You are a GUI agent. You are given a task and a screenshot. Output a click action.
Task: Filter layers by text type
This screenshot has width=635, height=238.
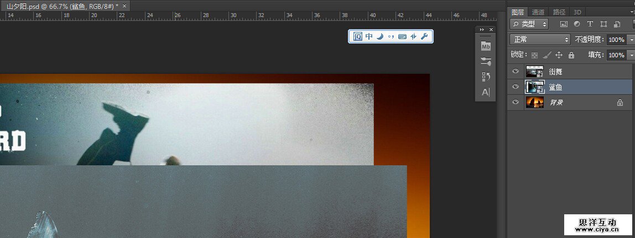pos(590,24)
